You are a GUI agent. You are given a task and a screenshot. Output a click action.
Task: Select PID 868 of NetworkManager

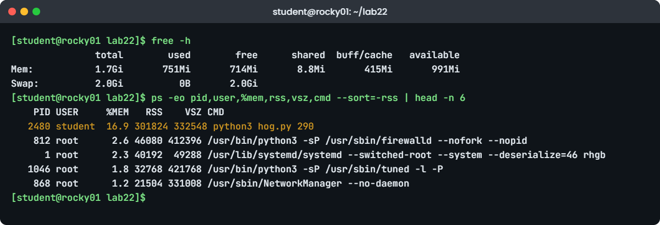pos(42,184)
